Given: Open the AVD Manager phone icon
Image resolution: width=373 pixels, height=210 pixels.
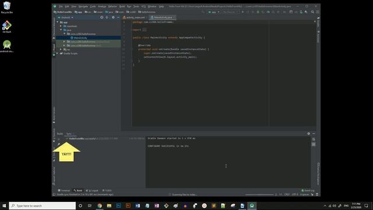Looking at the screenshot, I should pyautogui.click(x=301, y=12).
